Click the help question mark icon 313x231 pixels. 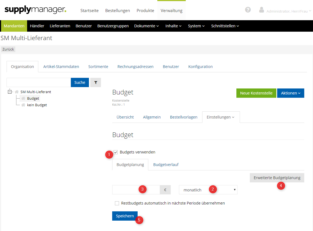point(248,10)
